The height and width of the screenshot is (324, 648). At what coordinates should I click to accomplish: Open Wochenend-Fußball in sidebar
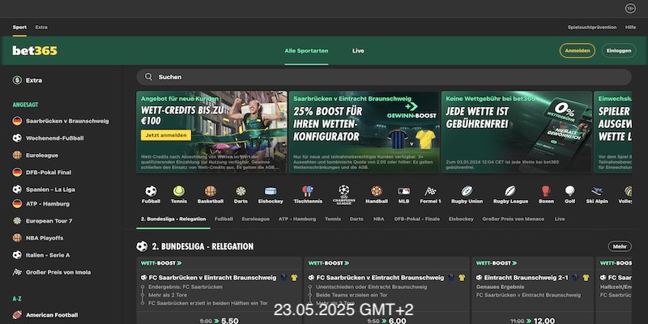(48, 138)
